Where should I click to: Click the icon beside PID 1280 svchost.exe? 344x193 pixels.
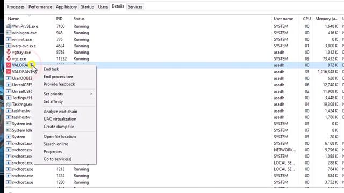click(9, 182)
